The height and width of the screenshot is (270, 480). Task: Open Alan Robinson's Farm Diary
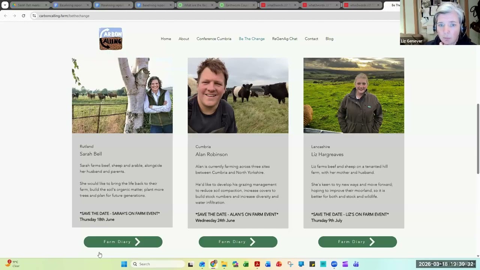tap(238, 242)
